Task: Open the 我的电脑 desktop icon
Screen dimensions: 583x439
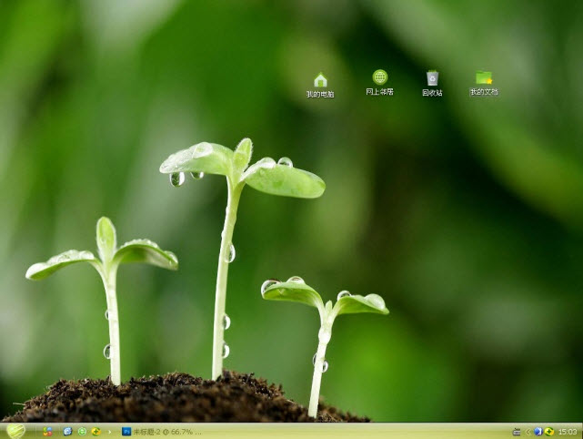Action: (x=320, y=80)
